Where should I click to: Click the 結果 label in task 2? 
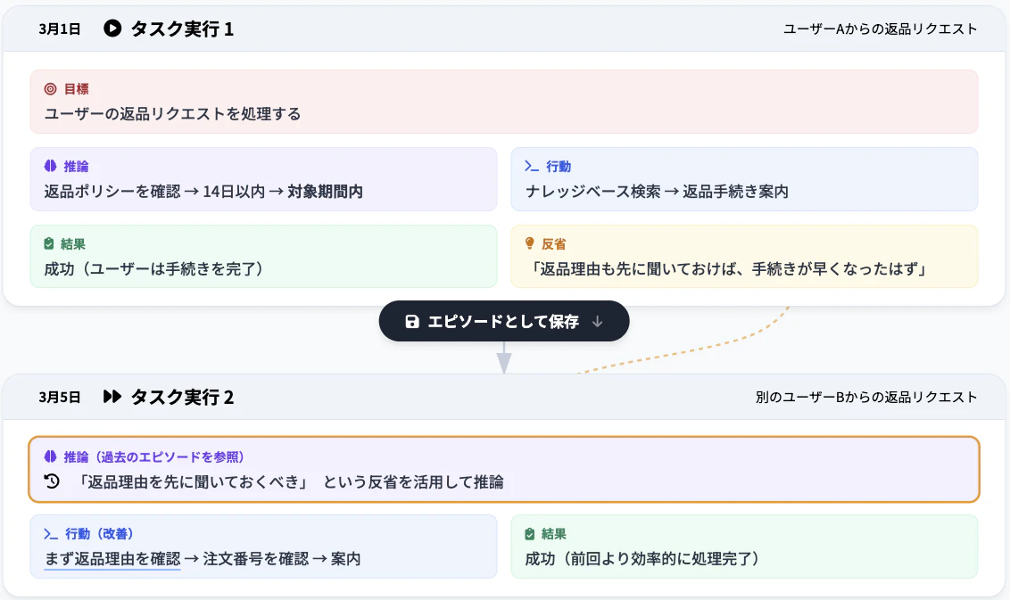553,534
